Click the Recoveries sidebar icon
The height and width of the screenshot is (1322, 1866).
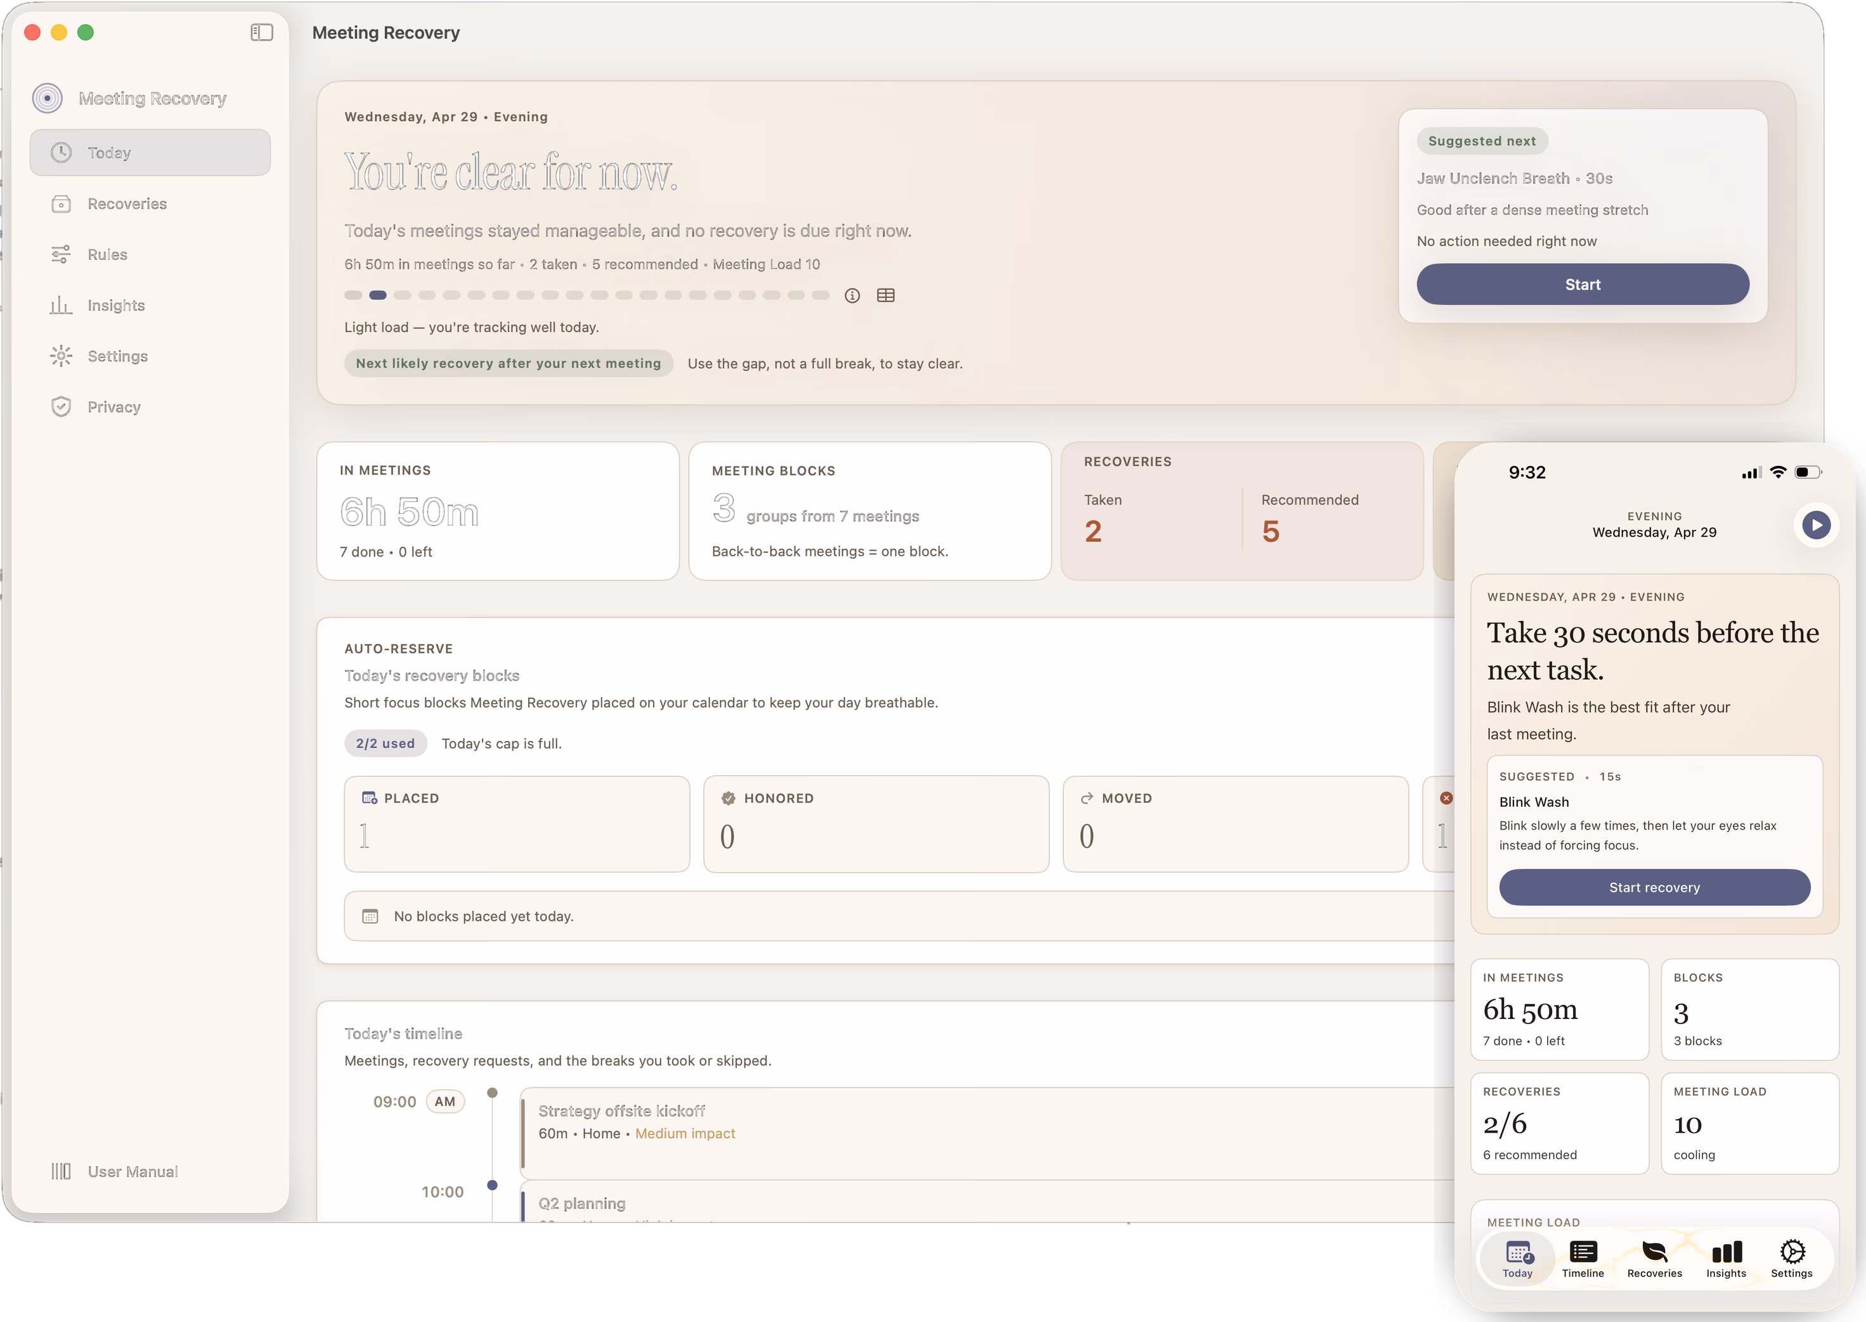pos(61,203)
